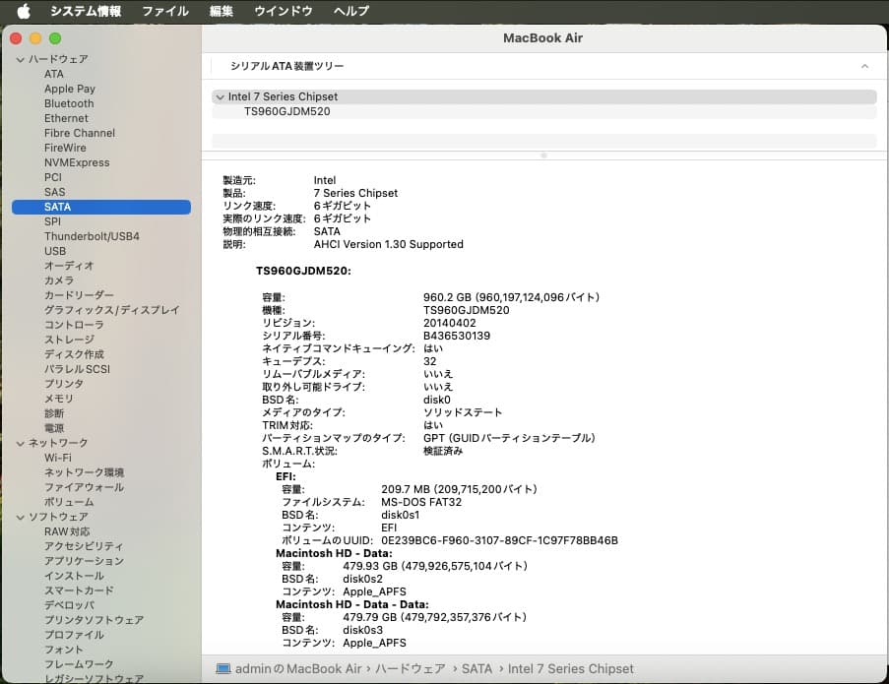Screen dimensions: 889x684
Task: Collapse the ネットワーク section
Action: click(x=21, y=443)
